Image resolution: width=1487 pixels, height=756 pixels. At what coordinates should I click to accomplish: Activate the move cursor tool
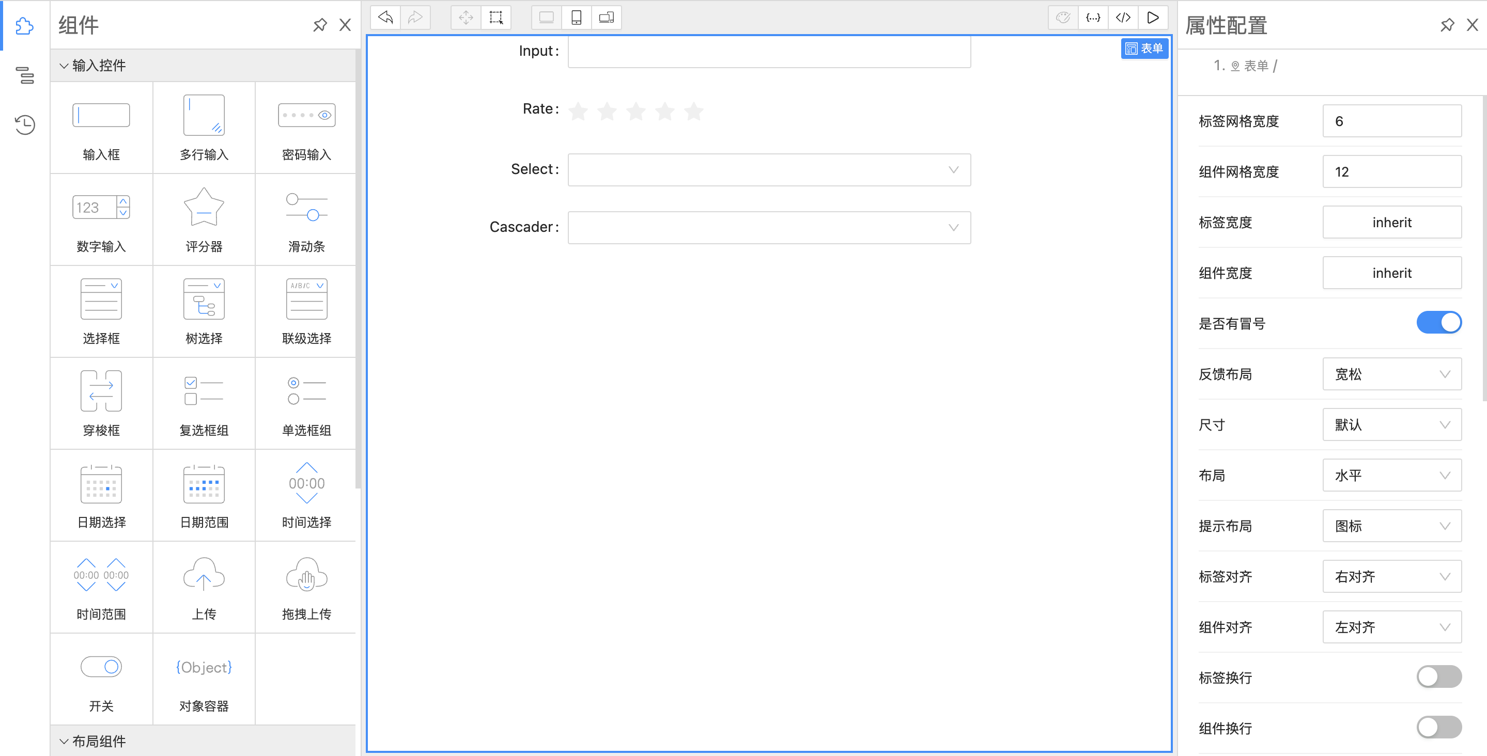pos(466,18)
